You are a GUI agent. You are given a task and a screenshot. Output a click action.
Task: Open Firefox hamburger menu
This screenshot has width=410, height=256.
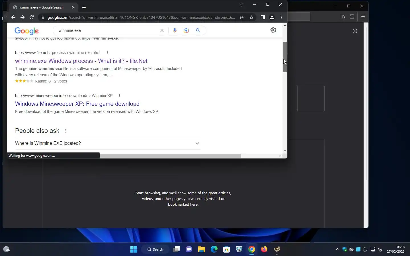pos(363,17)
